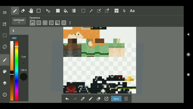Undo last action in bottom bar
Viewport: 193px width, 109px height.
point(67,99)
